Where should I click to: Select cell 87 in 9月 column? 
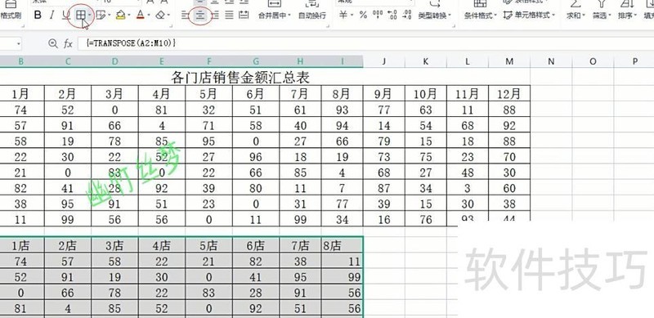(383, 188)
